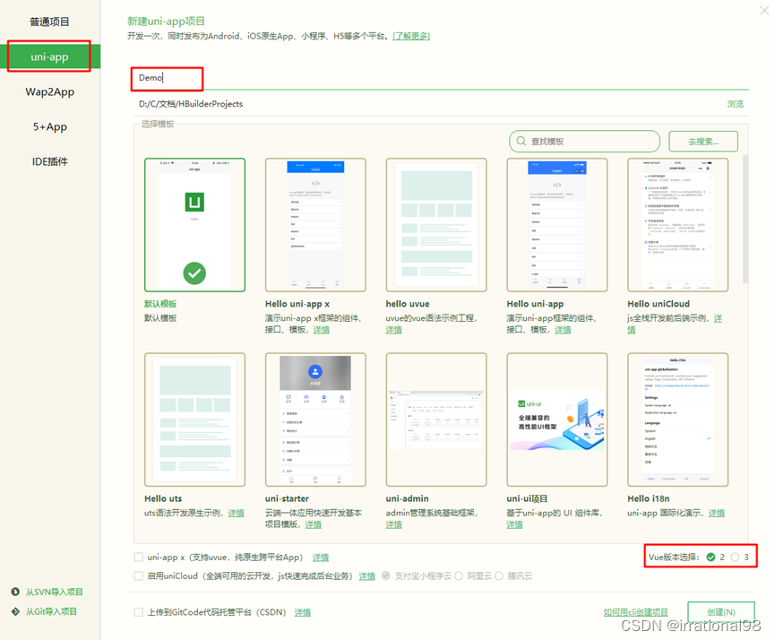Open 详情 link beside uni-app x checkbox
Viewport: 775px width, 640px height.
321,558
